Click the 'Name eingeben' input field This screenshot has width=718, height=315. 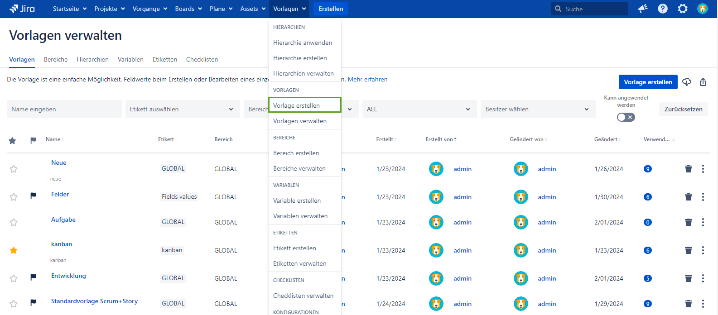(64, 109)
